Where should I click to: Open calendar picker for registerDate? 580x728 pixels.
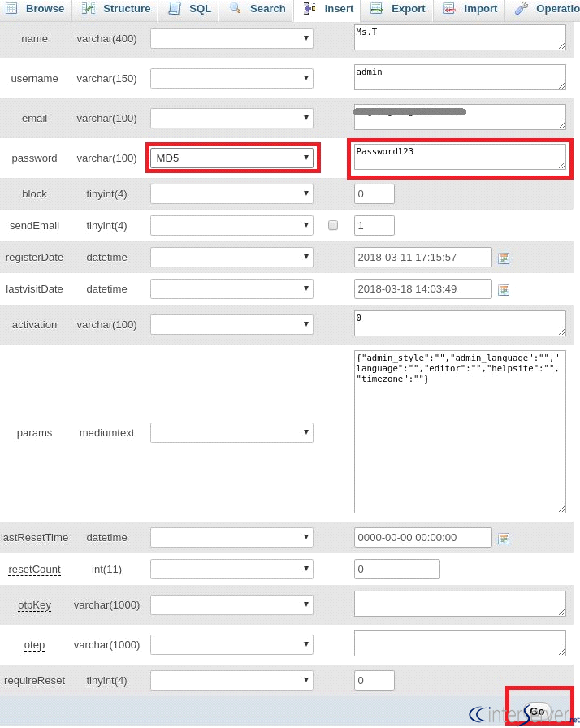click(x=504, y=258)
